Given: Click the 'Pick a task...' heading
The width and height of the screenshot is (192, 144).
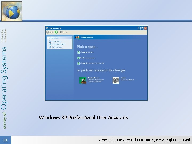Looking at the screenshot, I should [87, 47].
